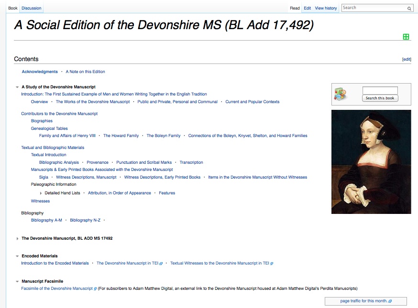Open Introduction to the Encoded Materials link

point(55,263)
